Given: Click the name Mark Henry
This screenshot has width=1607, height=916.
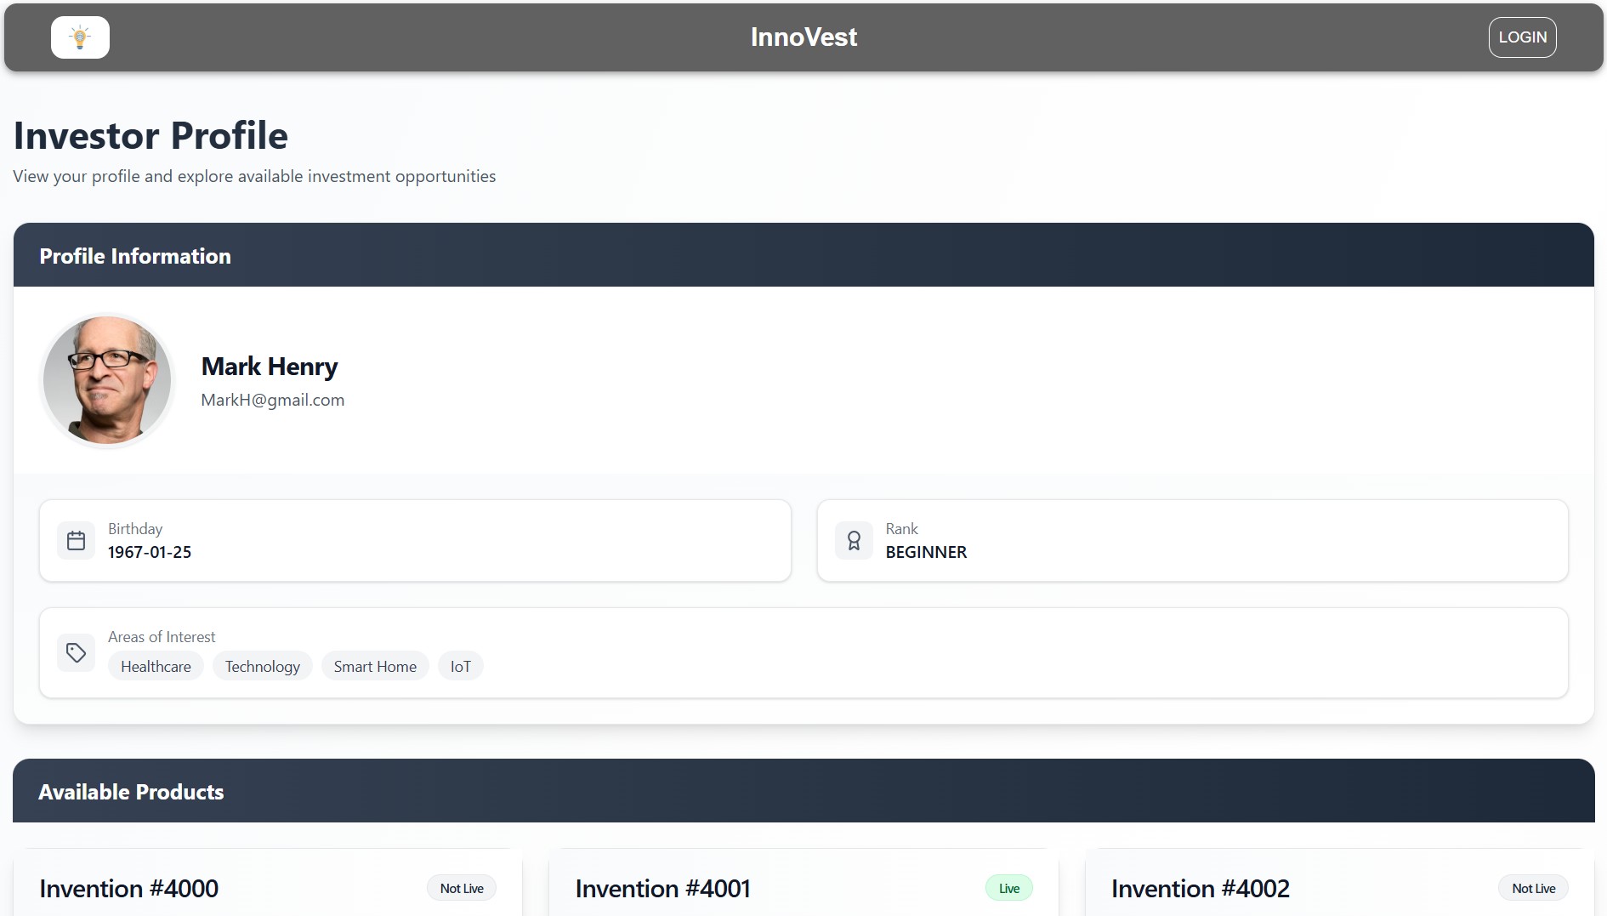Looking at the screenshot, I should (x=270, y=367).
